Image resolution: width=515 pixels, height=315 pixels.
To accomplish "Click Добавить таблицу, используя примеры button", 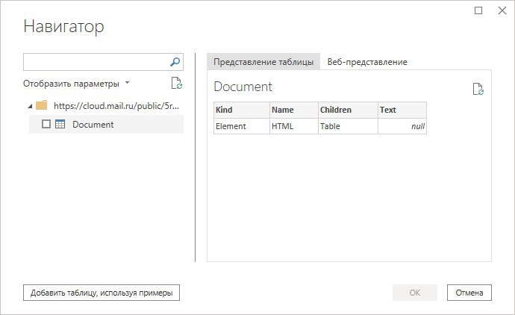I will [102, 293].
